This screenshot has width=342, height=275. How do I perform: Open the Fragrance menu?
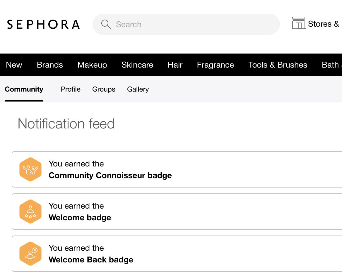tap(215, 65)
